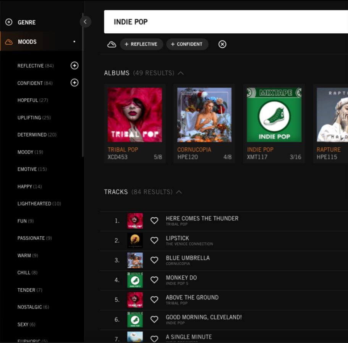Screen dimensions: 348x343
Task: Like the Blue Umbrella track
Action: click(154, 260)
